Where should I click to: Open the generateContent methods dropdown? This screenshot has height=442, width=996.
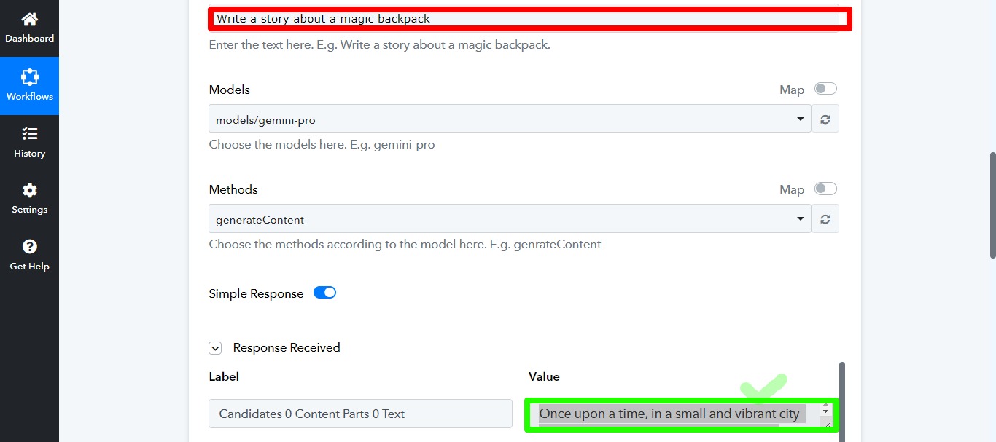click(x=510, y=219)
